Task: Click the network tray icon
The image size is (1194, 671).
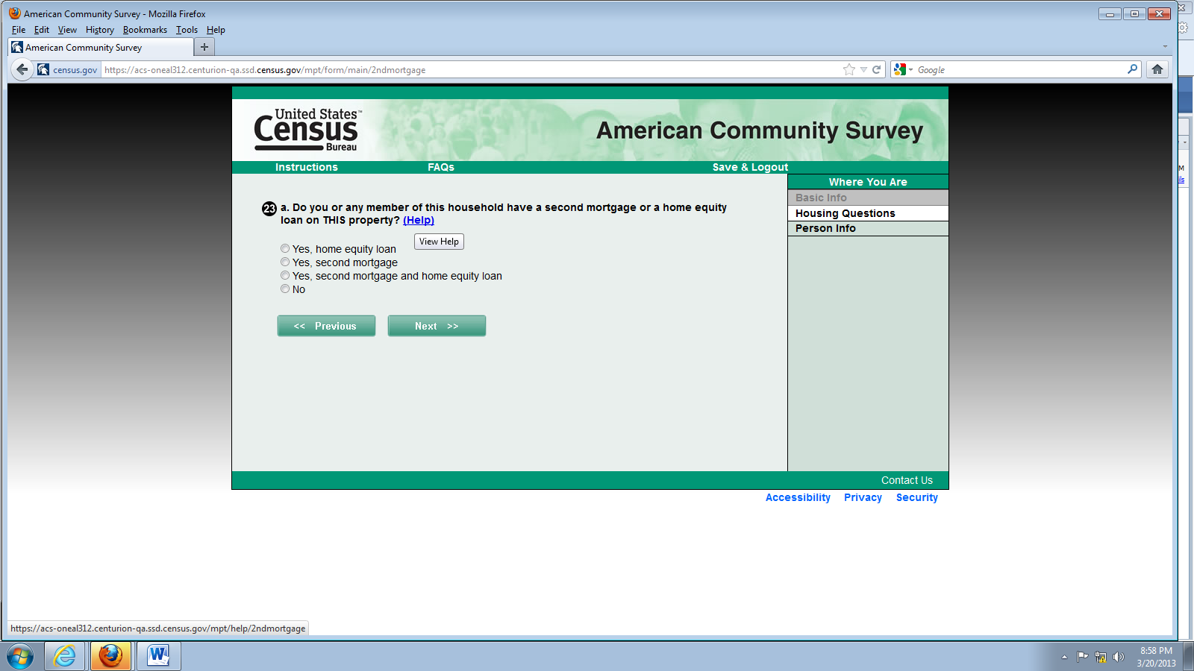Action: pos(1100,657)
